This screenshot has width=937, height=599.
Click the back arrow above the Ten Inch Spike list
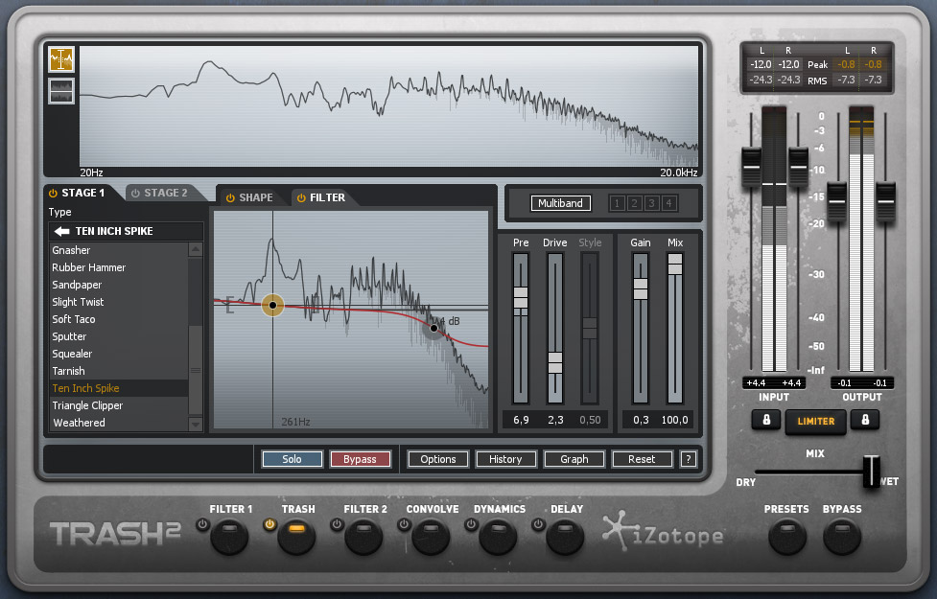(61, 231)
